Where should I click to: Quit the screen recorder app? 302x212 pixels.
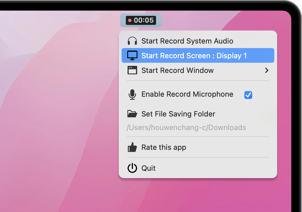[x=148, y=168]
